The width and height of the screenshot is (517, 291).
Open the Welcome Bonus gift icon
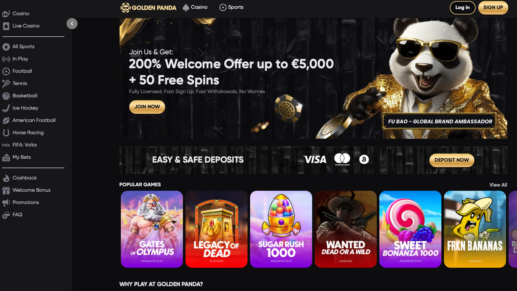click(x=6, y=190)
